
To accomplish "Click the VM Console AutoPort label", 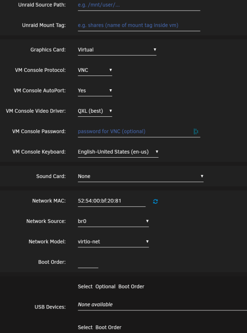I will 39,91.
